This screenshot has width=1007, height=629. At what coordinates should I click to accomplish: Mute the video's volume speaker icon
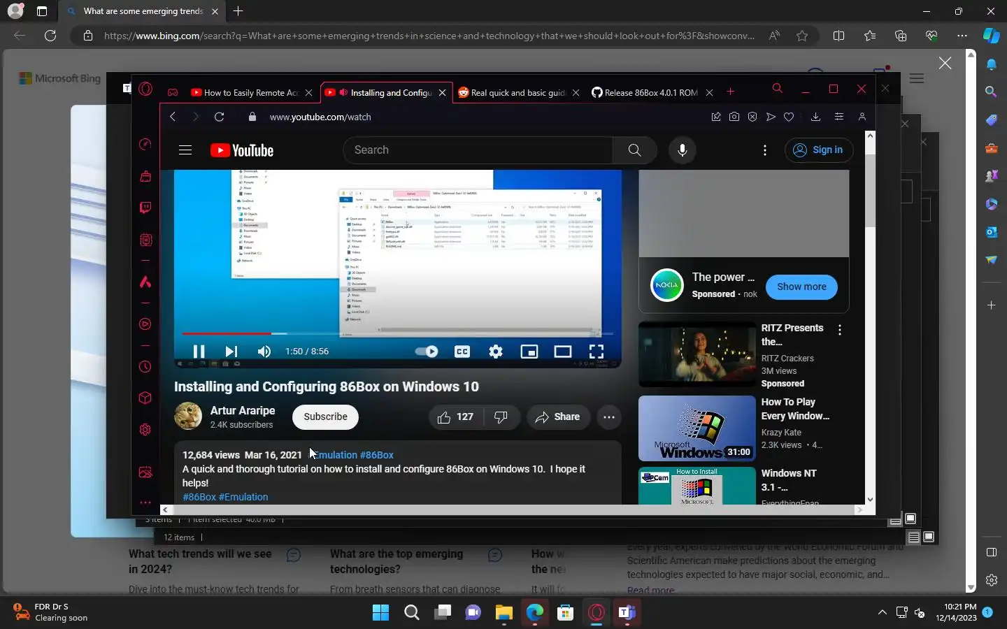264,352
